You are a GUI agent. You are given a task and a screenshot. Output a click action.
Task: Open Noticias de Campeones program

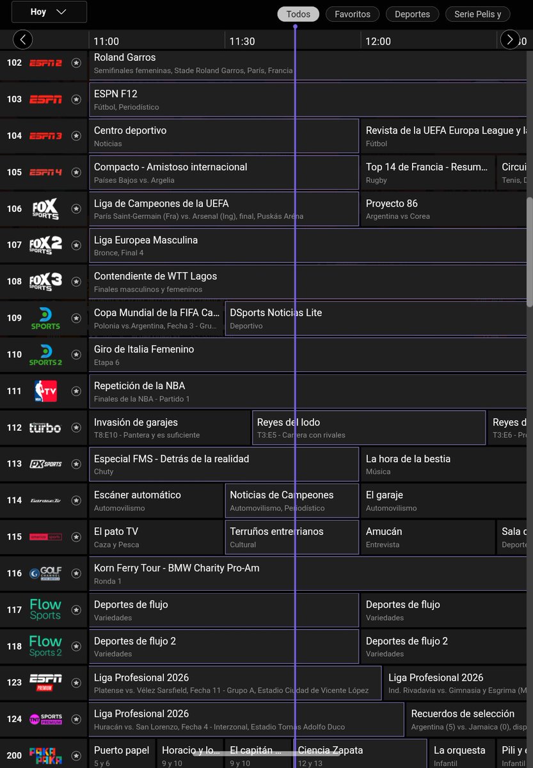(292, 501)
